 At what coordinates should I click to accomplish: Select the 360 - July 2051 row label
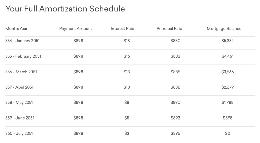(19, 133)
